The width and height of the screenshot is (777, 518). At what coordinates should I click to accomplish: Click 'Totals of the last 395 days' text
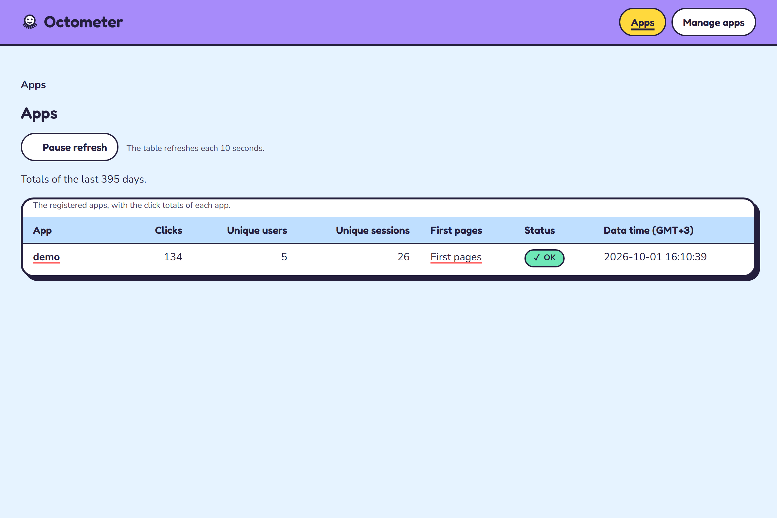tap(84, 179)
